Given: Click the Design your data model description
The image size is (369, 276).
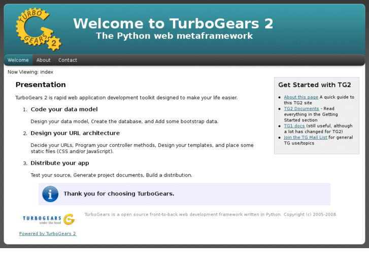Looking at the screenshot, I should coord(124,122).
